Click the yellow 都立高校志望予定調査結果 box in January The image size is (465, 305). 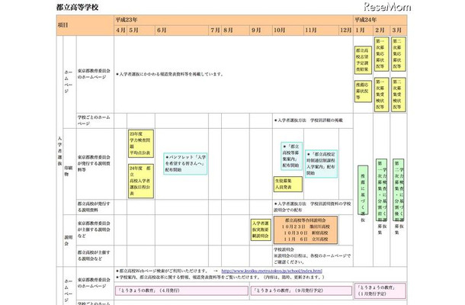coord(363,59)
